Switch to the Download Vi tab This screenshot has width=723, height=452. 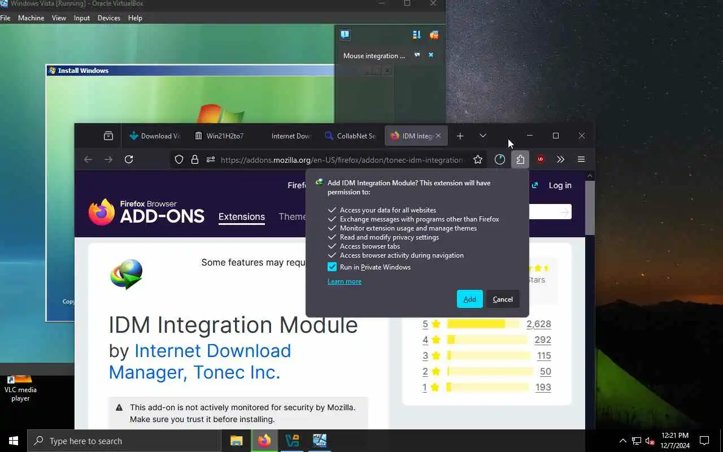(x=155, y=136)
